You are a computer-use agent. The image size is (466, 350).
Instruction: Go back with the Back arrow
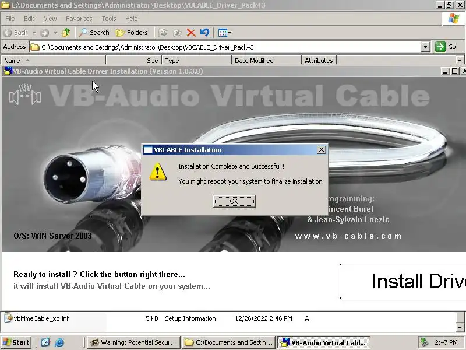16,33
